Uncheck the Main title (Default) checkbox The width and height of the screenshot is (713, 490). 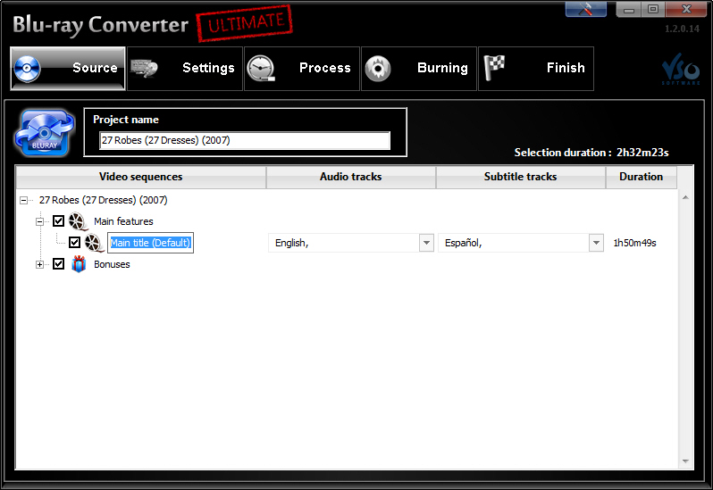(74, 243)
